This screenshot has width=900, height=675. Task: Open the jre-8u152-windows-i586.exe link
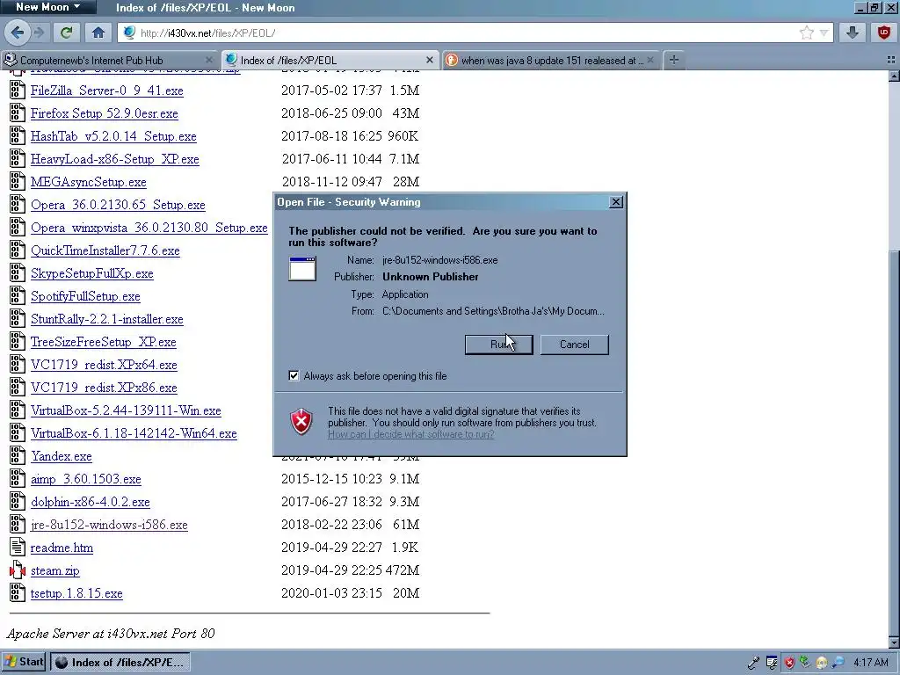[x=109, y=525]
